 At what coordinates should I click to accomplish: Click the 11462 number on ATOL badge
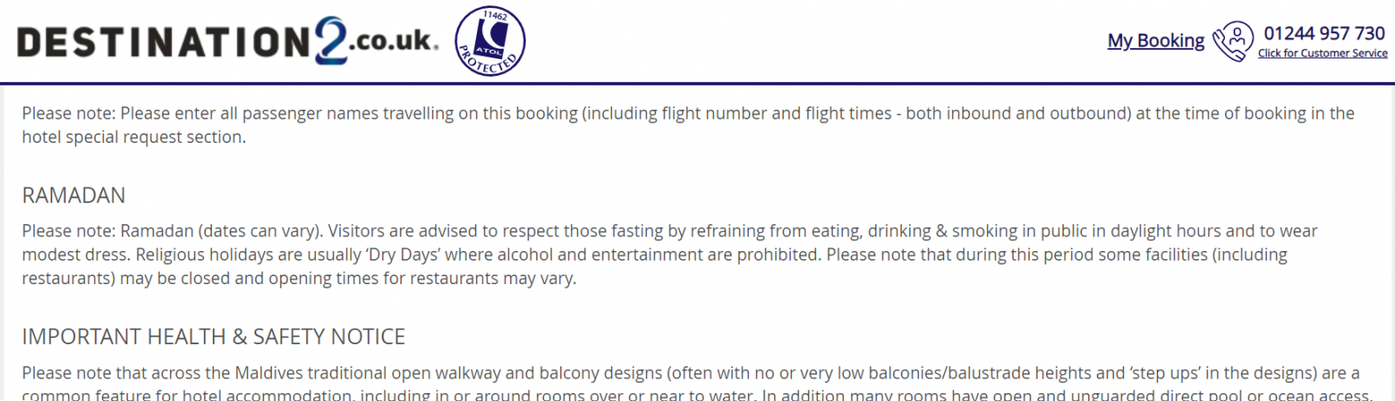click(495, 15)
